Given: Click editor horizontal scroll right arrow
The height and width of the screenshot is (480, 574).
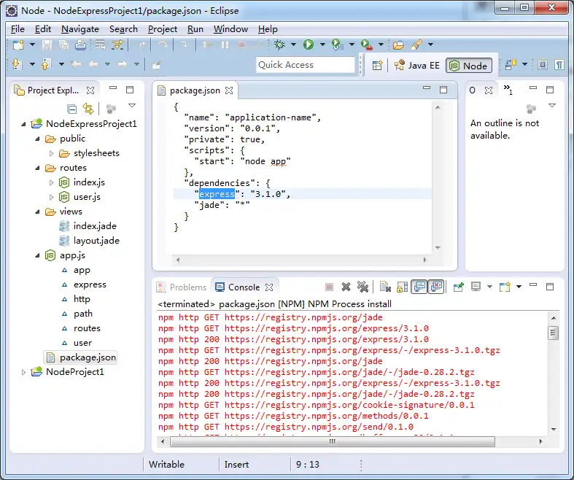Looking at the screenshot, I should pyautogui.click(x=424, y=260).
